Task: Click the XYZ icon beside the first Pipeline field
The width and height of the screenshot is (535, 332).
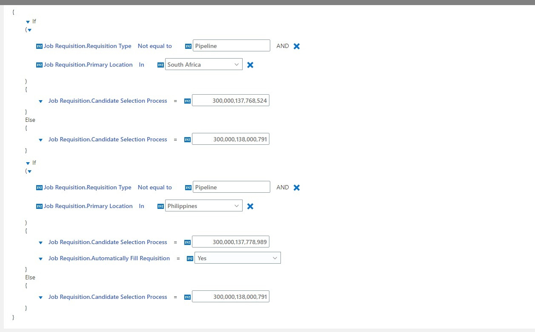Action: tap(188, 45)
